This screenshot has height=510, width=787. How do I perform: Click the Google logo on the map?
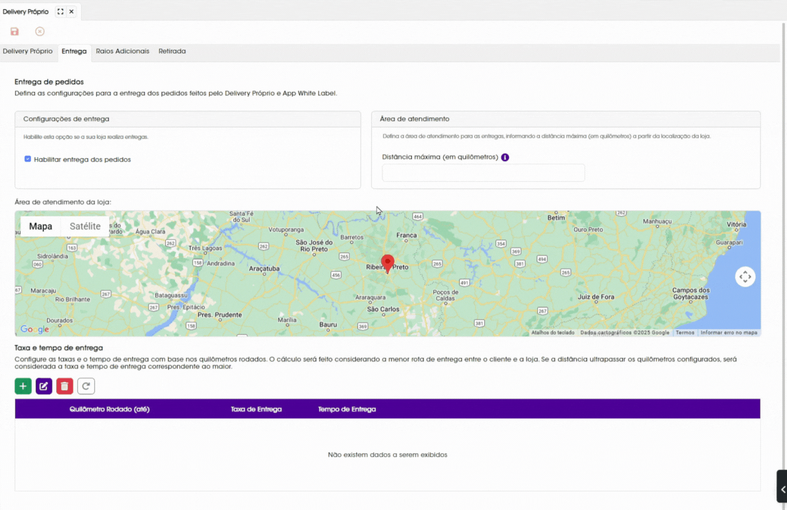(34, 330)
